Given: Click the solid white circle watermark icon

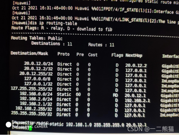Looking at the screenshot, I should [x=8, y=125].
